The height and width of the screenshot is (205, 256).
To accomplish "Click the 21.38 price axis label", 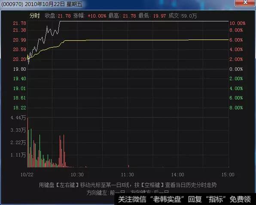I will (x=19, y=30).
